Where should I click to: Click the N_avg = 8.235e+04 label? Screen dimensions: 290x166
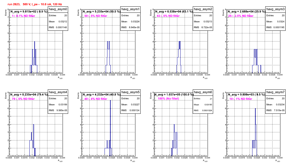29,95
